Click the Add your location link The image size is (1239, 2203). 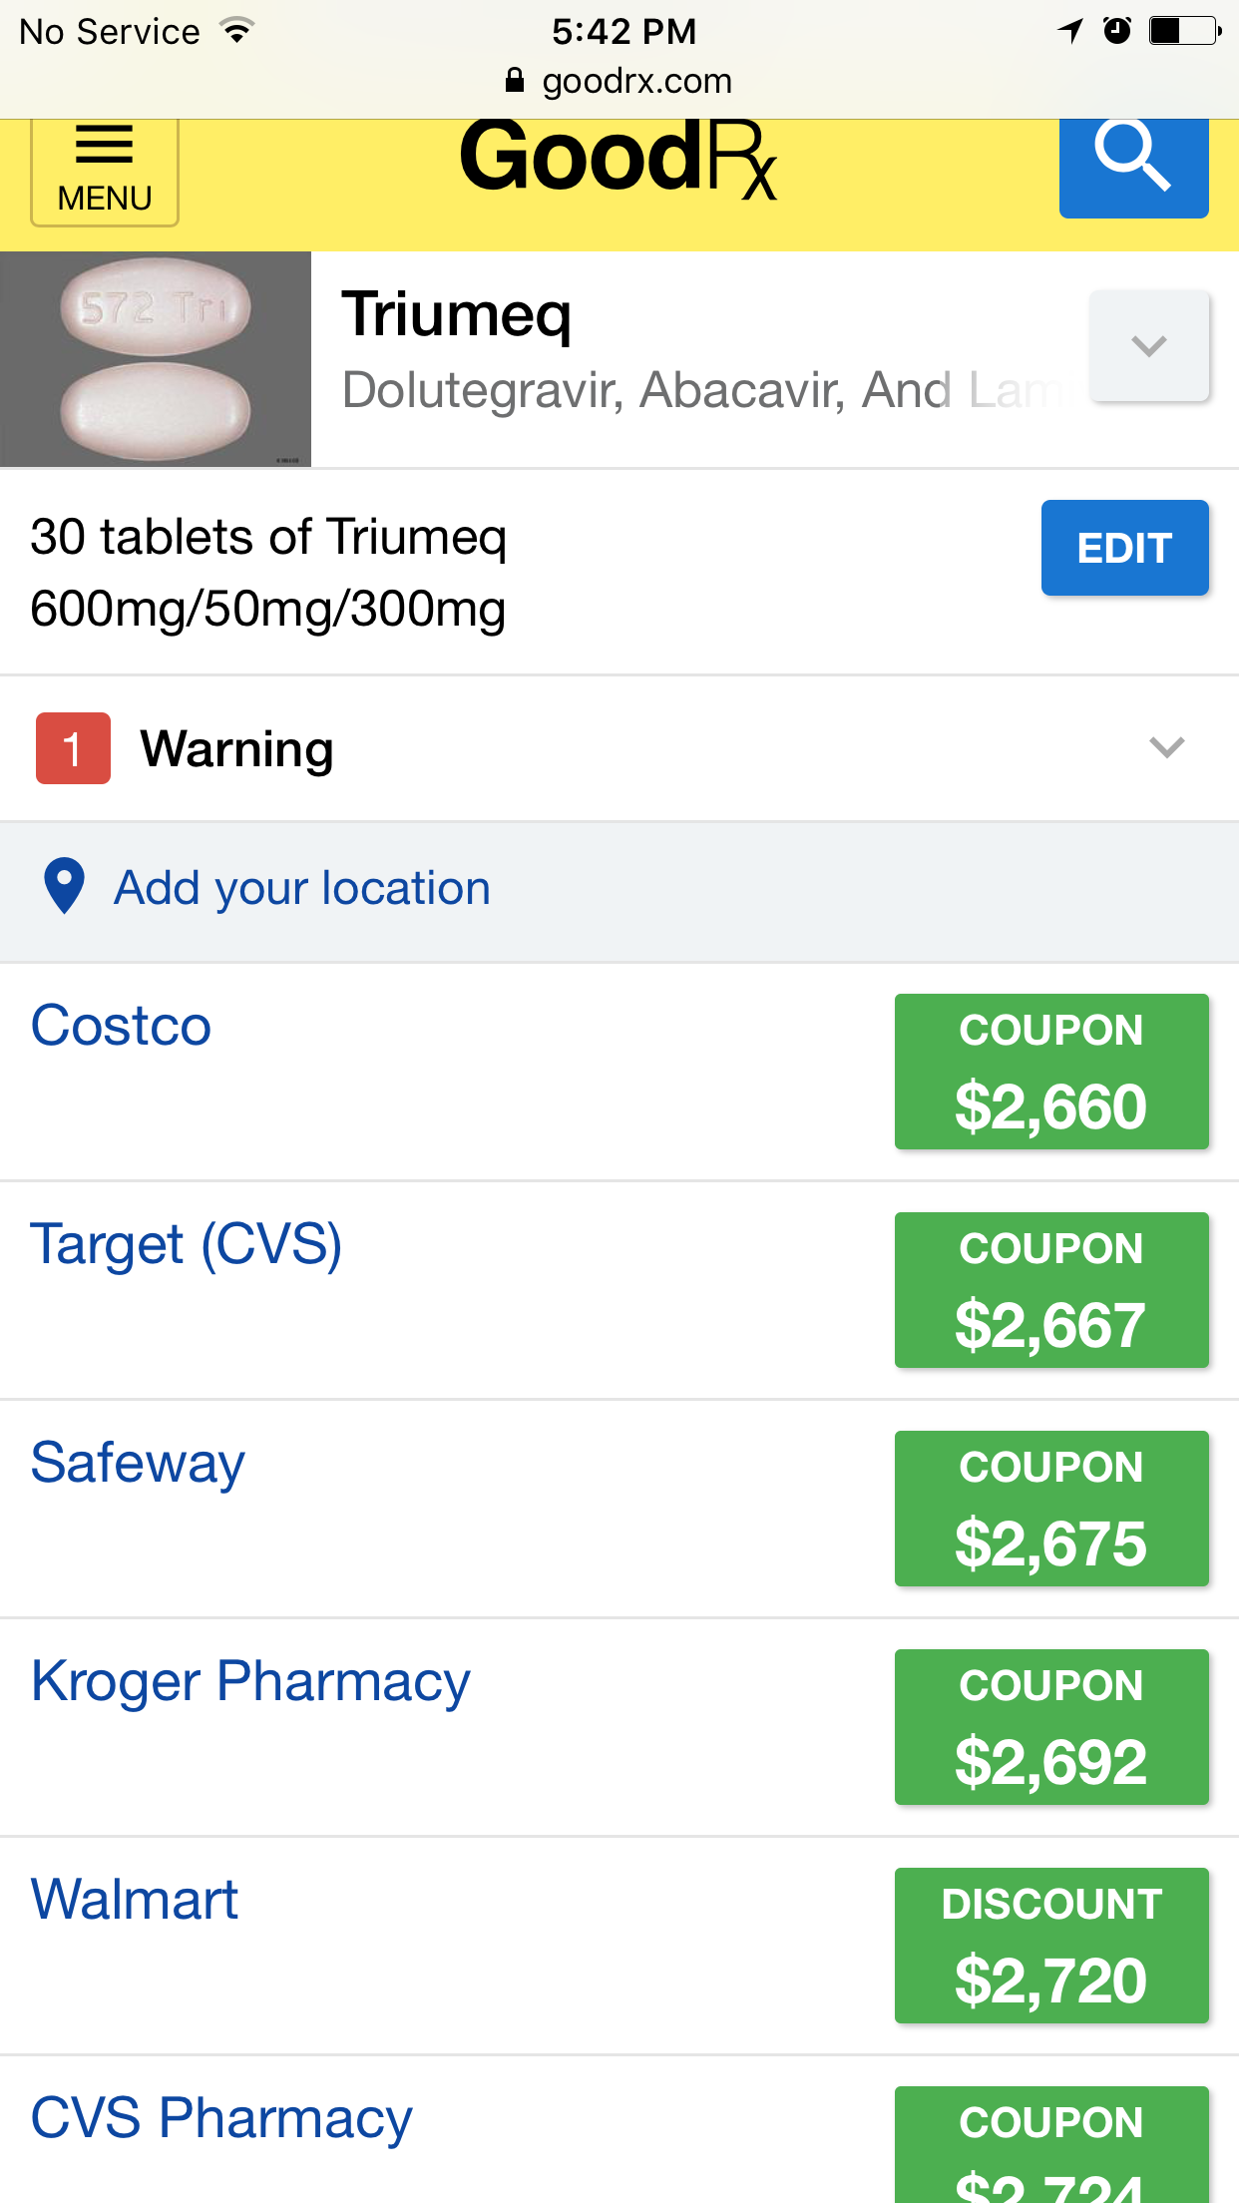click(302, 888)
